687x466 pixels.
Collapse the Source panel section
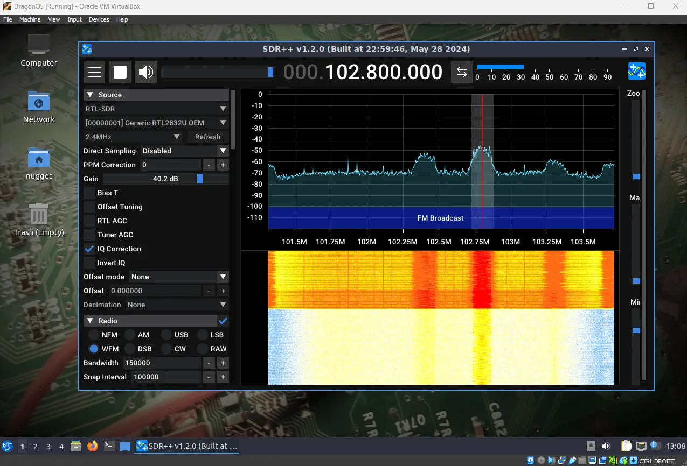point(89,95)
